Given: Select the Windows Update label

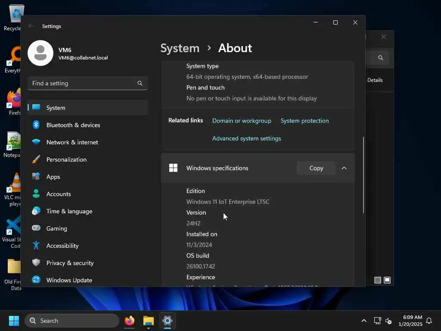Looking at the screenshot, I should [x=69, y=280].
